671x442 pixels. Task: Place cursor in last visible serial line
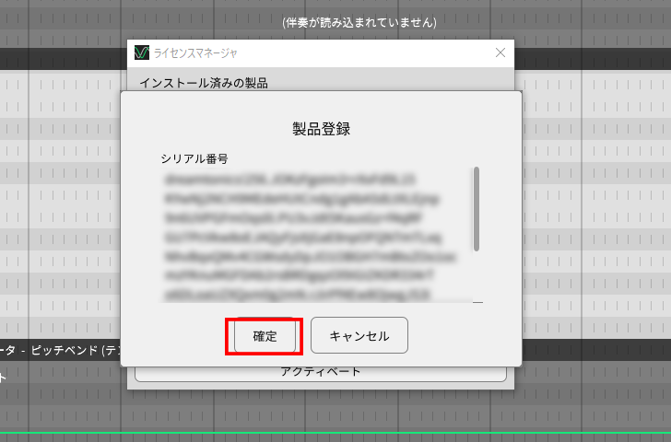coord(296,295)
